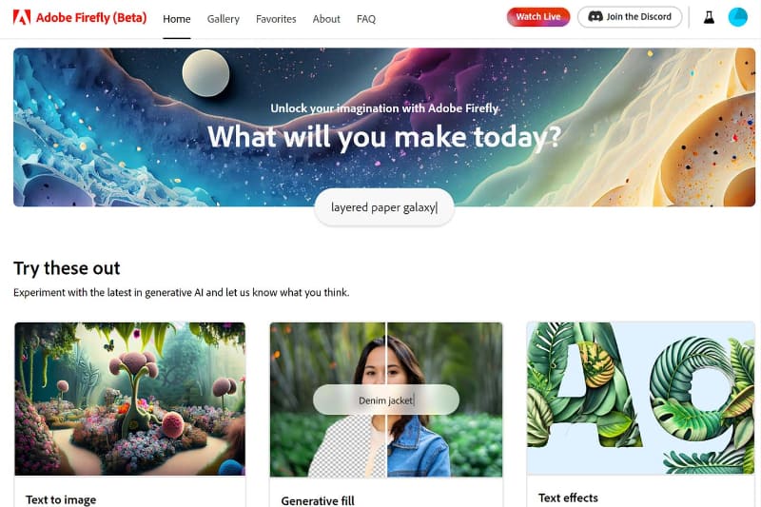This screenshot has height=507, width=761.
Task: Click the Watch Live button
Action: 538,17
